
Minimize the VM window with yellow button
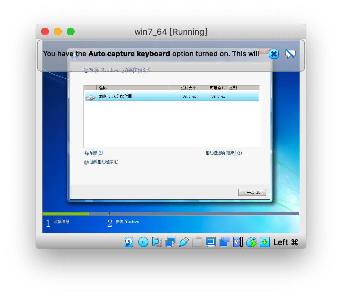(58, 31)
